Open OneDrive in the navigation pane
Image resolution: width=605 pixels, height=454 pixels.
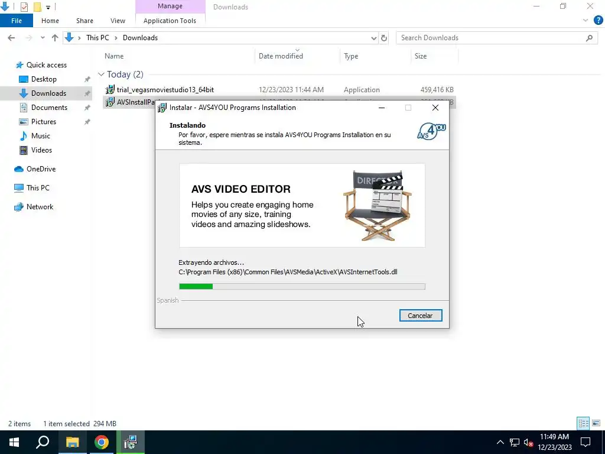(41, 169)
